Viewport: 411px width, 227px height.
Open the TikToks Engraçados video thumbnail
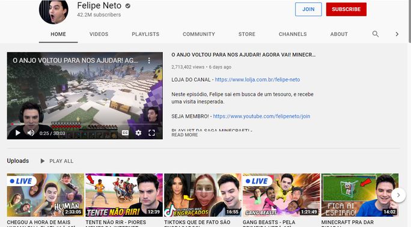[x=202, y=195]
